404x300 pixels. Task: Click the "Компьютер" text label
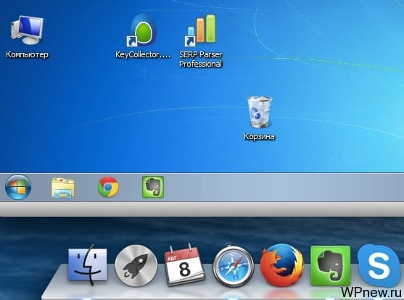pos(27,54)
